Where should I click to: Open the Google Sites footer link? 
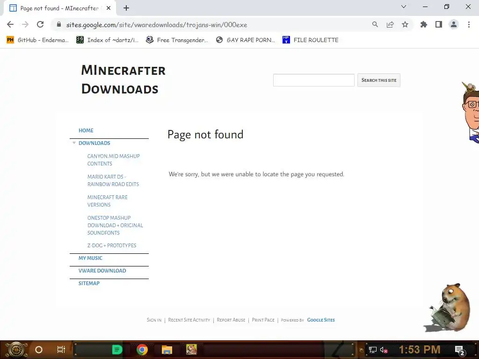tap(321, 320)
